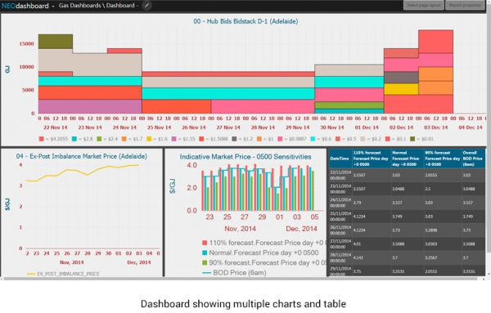
Task: Click the Select page layout button
Action: 424,5
